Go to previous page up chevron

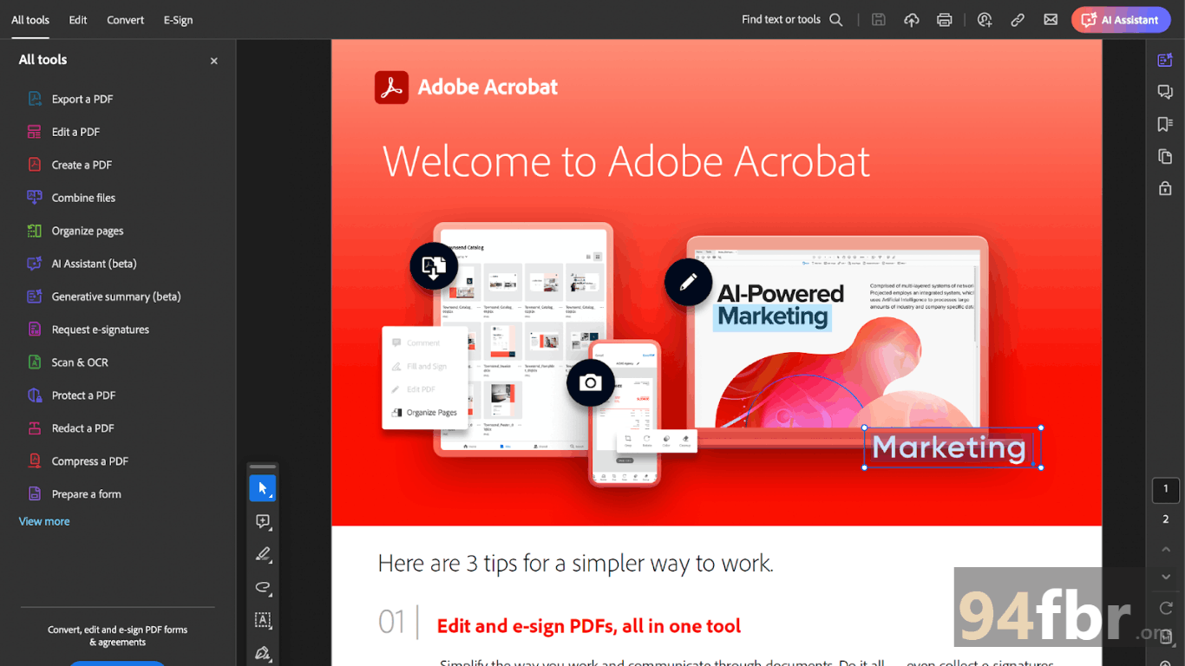tap(1166, 549)
